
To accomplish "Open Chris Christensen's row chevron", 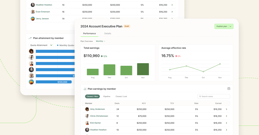I will 226,116.
